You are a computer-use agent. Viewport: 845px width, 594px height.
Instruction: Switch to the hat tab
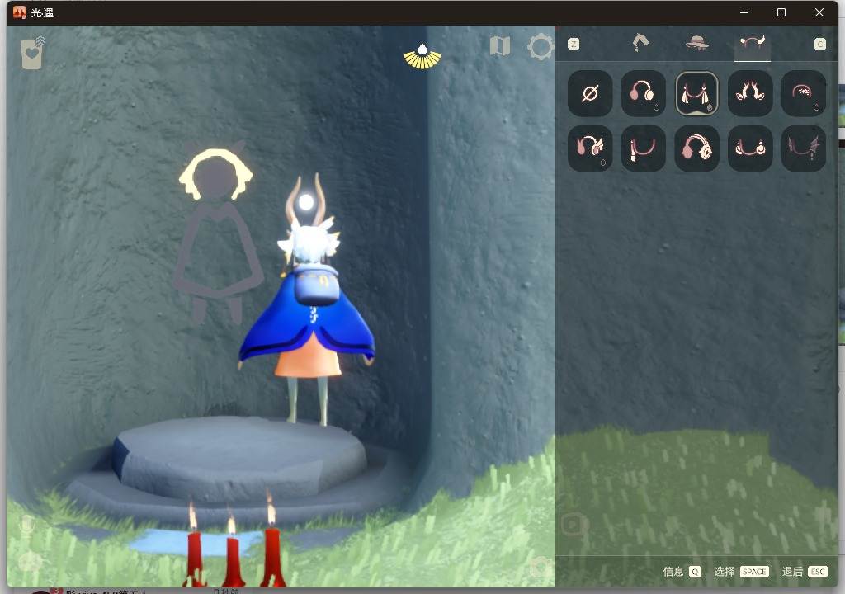[696, 43]
